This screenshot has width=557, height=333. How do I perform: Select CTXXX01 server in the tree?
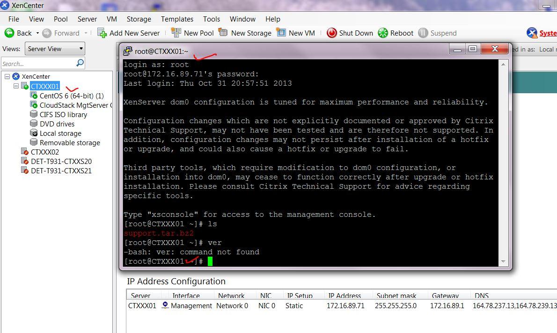tap(45, 86)
